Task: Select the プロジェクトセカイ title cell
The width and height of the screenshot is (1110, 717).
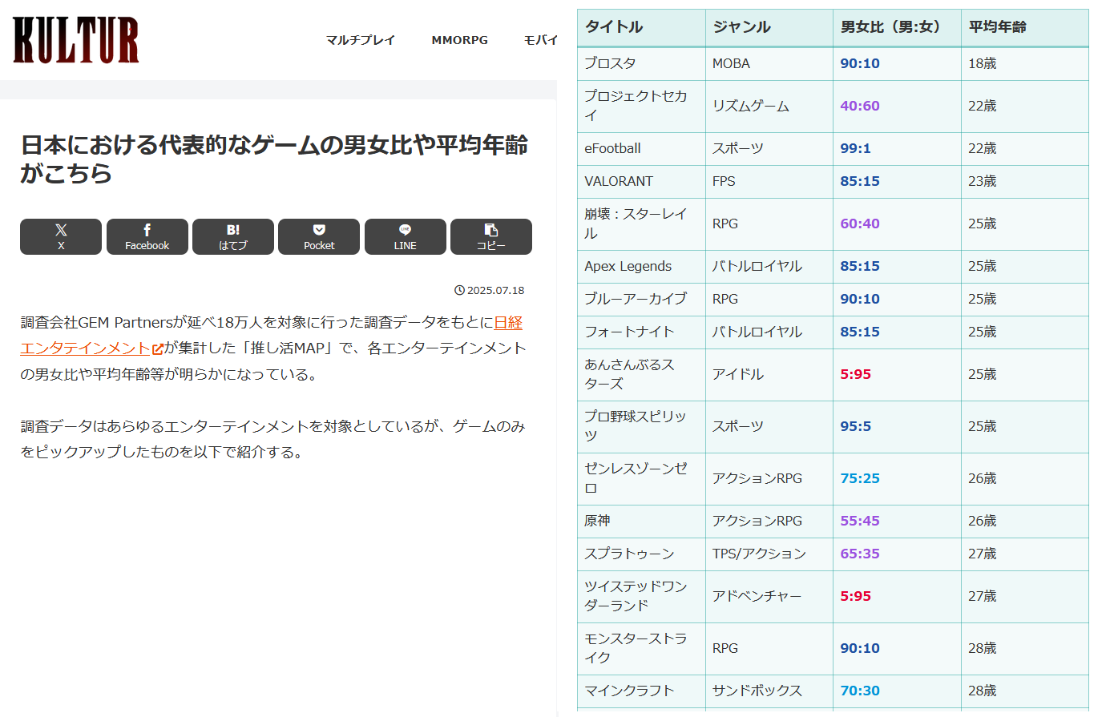Action: pyautogui.click(x=641, y=106)
